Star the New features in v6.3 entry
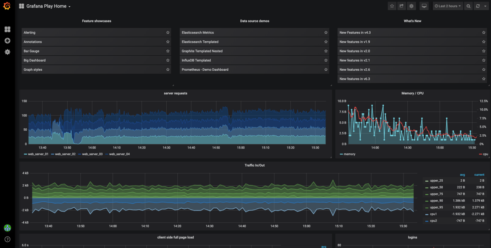 click(x=483, y=79)
